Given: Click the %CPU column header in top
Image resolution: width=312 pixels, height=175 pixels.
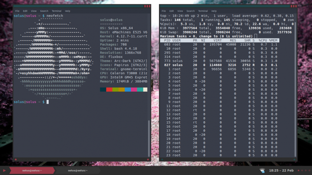Looking at the screenshot, I should [263, 40].
